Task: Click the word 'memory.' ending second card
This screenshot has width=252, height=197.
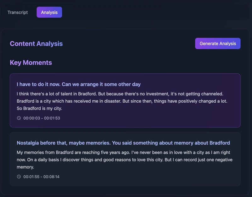Action: 26,167
